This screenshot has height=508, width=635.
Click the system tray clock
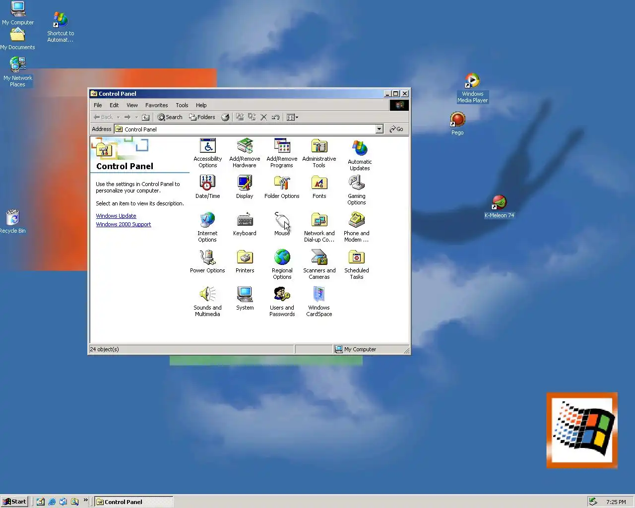616,502
